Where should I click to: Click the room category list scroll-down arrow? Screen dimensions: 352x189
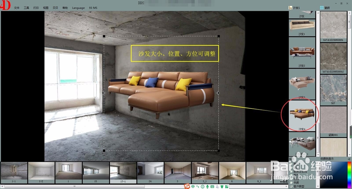point(318,187)
